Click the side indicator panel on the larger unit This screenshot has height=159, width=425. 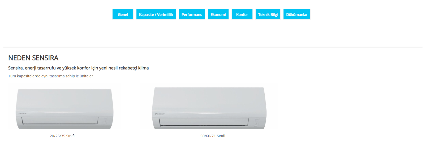[256, 122]
